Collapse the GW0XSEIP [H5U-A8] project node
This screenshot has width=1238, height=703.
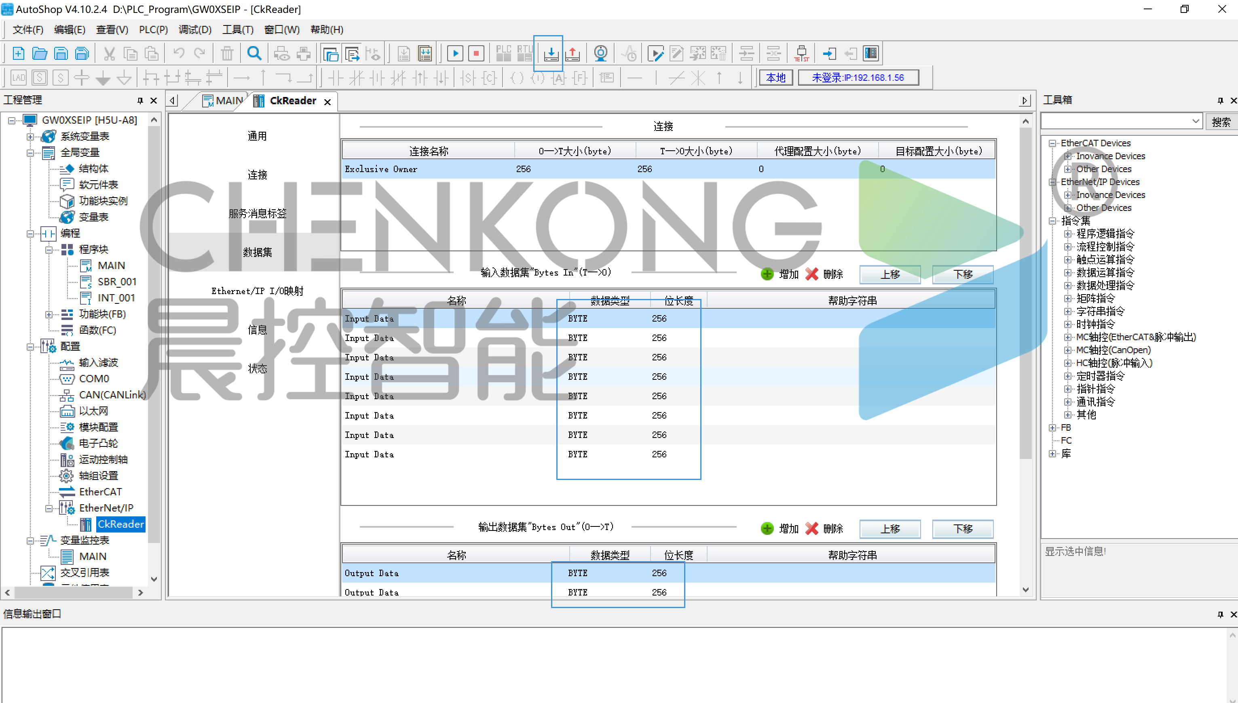pos(12,120)
